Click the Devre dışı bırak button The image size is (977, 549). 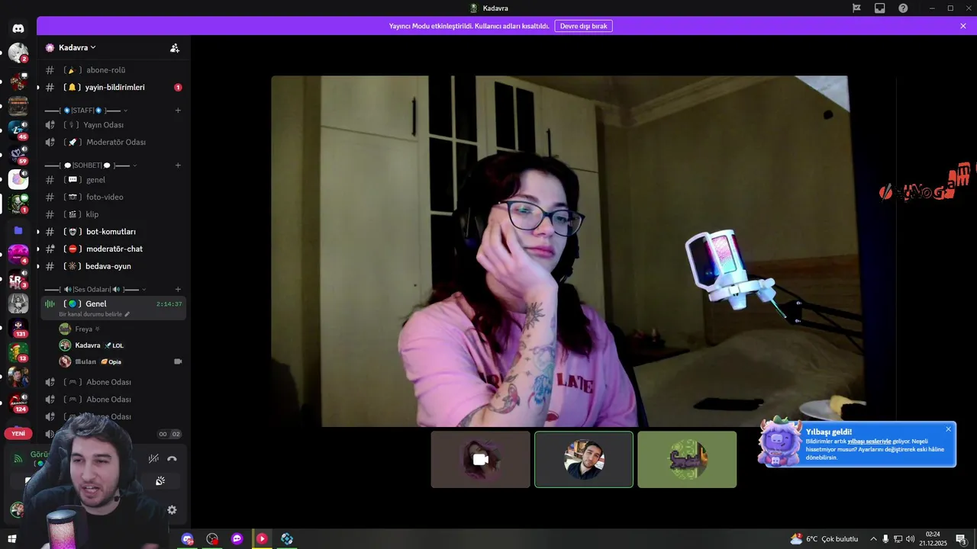point(583,26)
